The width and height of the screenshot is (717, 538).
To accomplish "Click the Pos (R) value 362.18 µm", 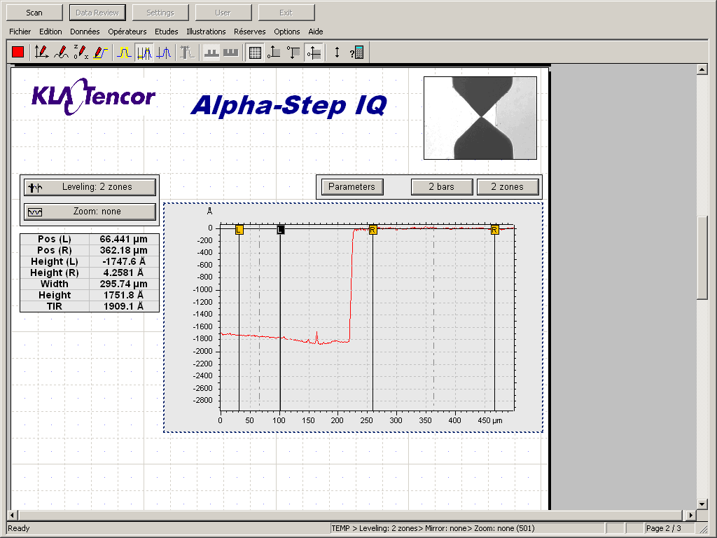I will (123, 250).
